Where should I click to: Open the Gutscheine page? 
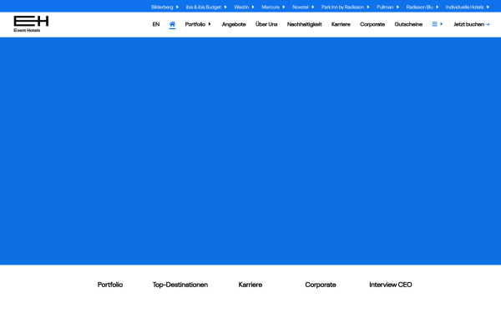tap(408, 24)
